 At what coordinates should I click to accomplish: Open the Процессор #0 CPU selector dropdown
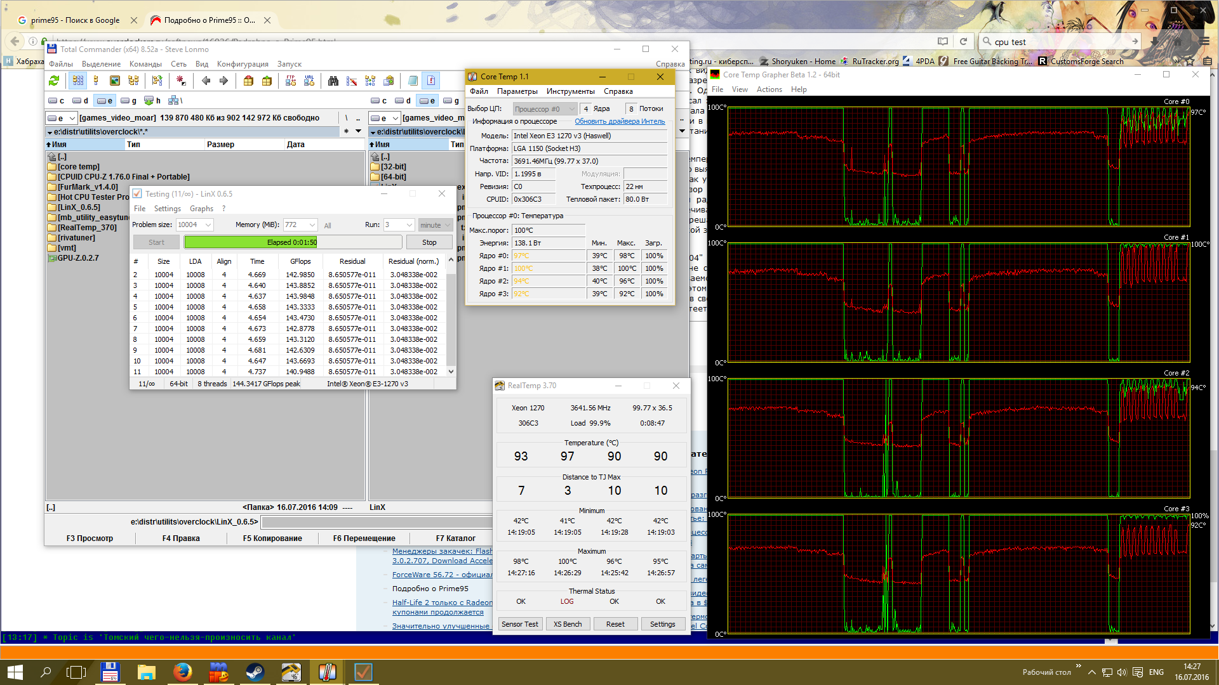click(x=545, y=109)
